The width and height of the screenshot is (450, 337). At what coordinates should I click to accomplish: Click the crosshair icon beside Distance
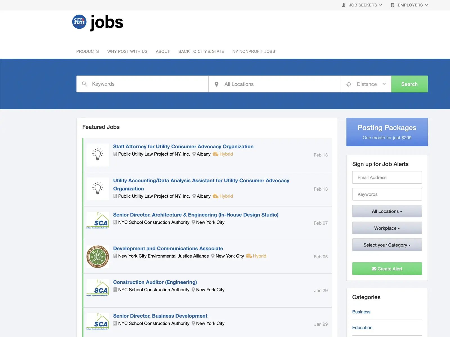pos(349,84)
